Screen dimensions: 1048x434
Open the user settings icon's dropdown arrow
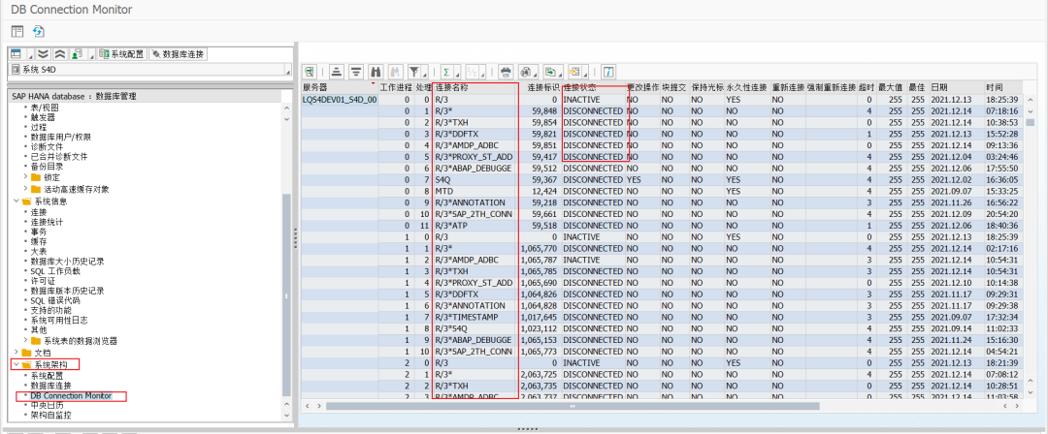tap(91, 54)
